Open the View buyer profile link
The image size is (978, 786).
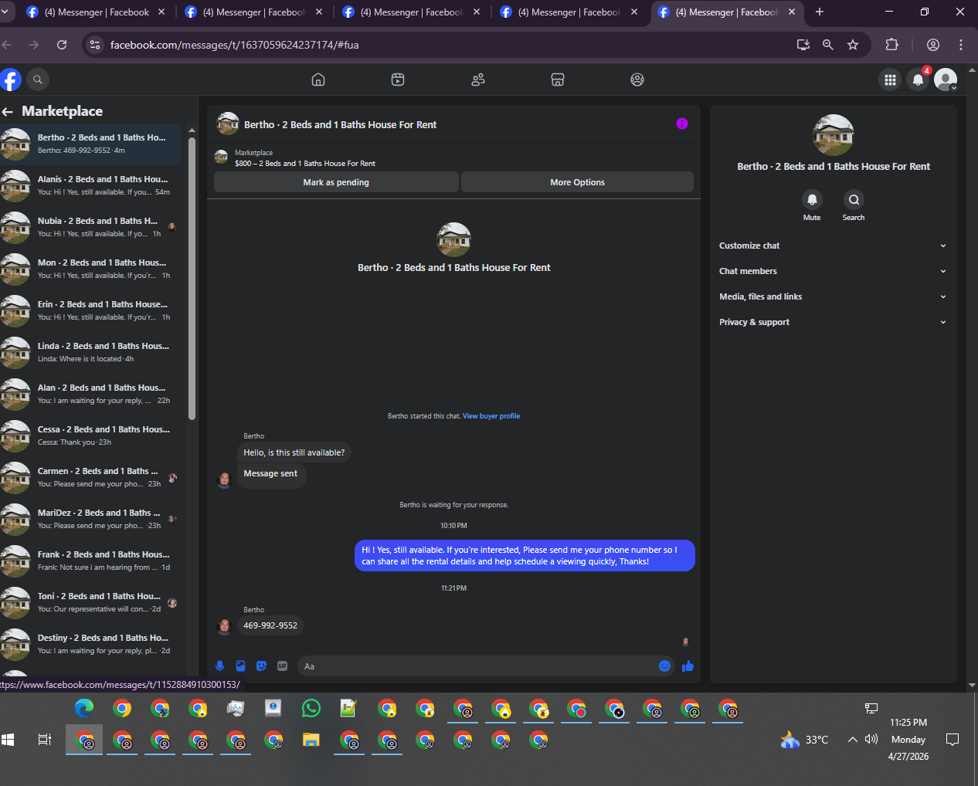click(x=491, y=416)
